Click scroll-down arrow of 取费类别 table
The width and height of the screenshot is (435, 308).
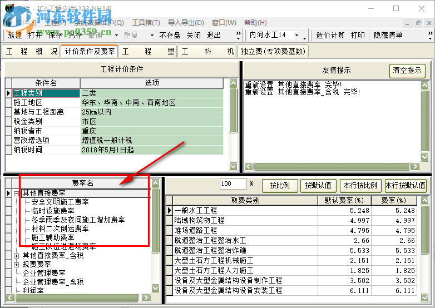coord(424,298)
